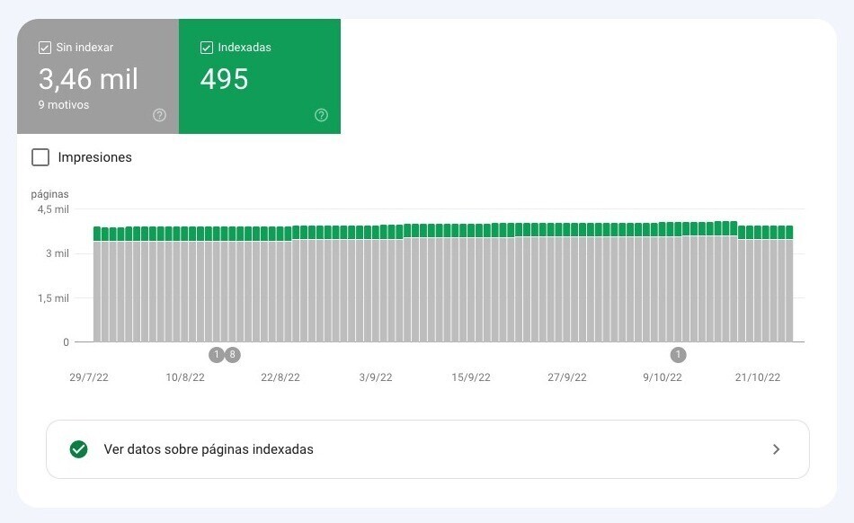Image resolution: width=854 pixels, height=523 pixels.
Task: Click the 9 motivos text
Action: [63, 105]
